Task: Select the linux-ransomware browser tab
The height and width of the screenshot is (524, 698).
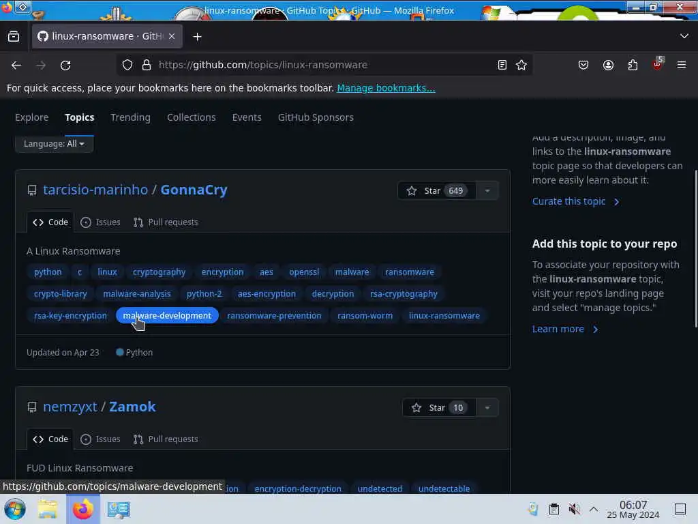Action: coord(107,36)
